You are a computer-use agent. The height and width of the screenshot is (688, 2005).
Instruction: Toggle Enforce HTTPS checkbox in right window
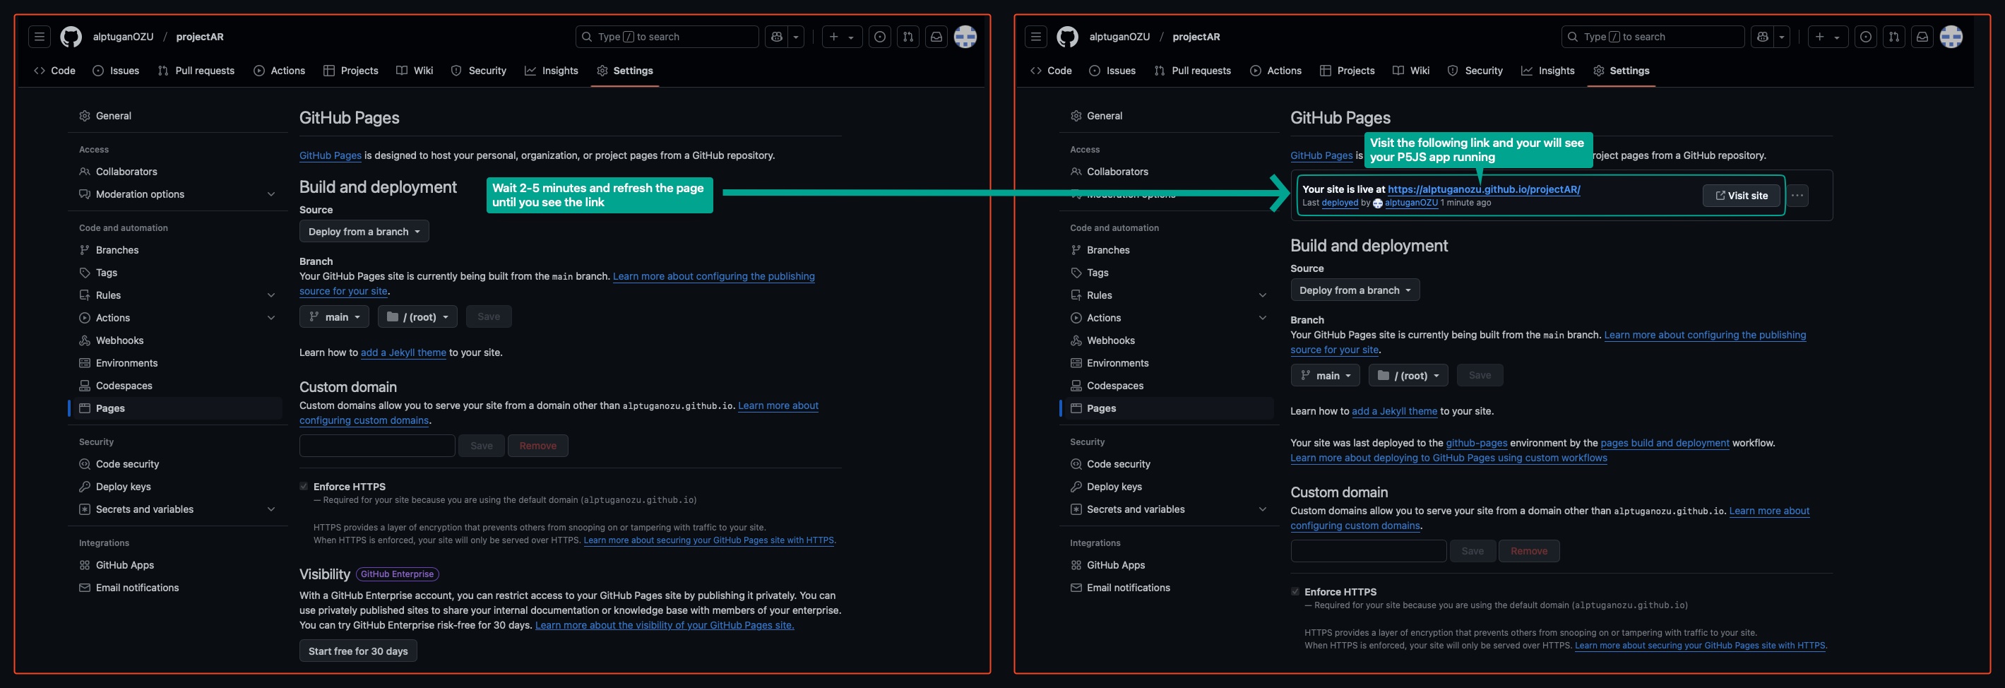(1295, 591)
